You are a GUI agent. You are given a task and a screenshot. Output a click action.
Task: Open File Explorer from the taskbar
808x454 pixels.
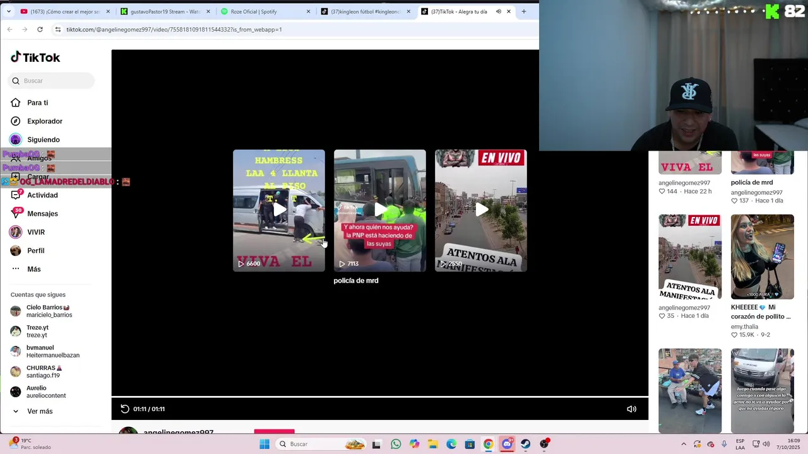[x=432, y=444]
